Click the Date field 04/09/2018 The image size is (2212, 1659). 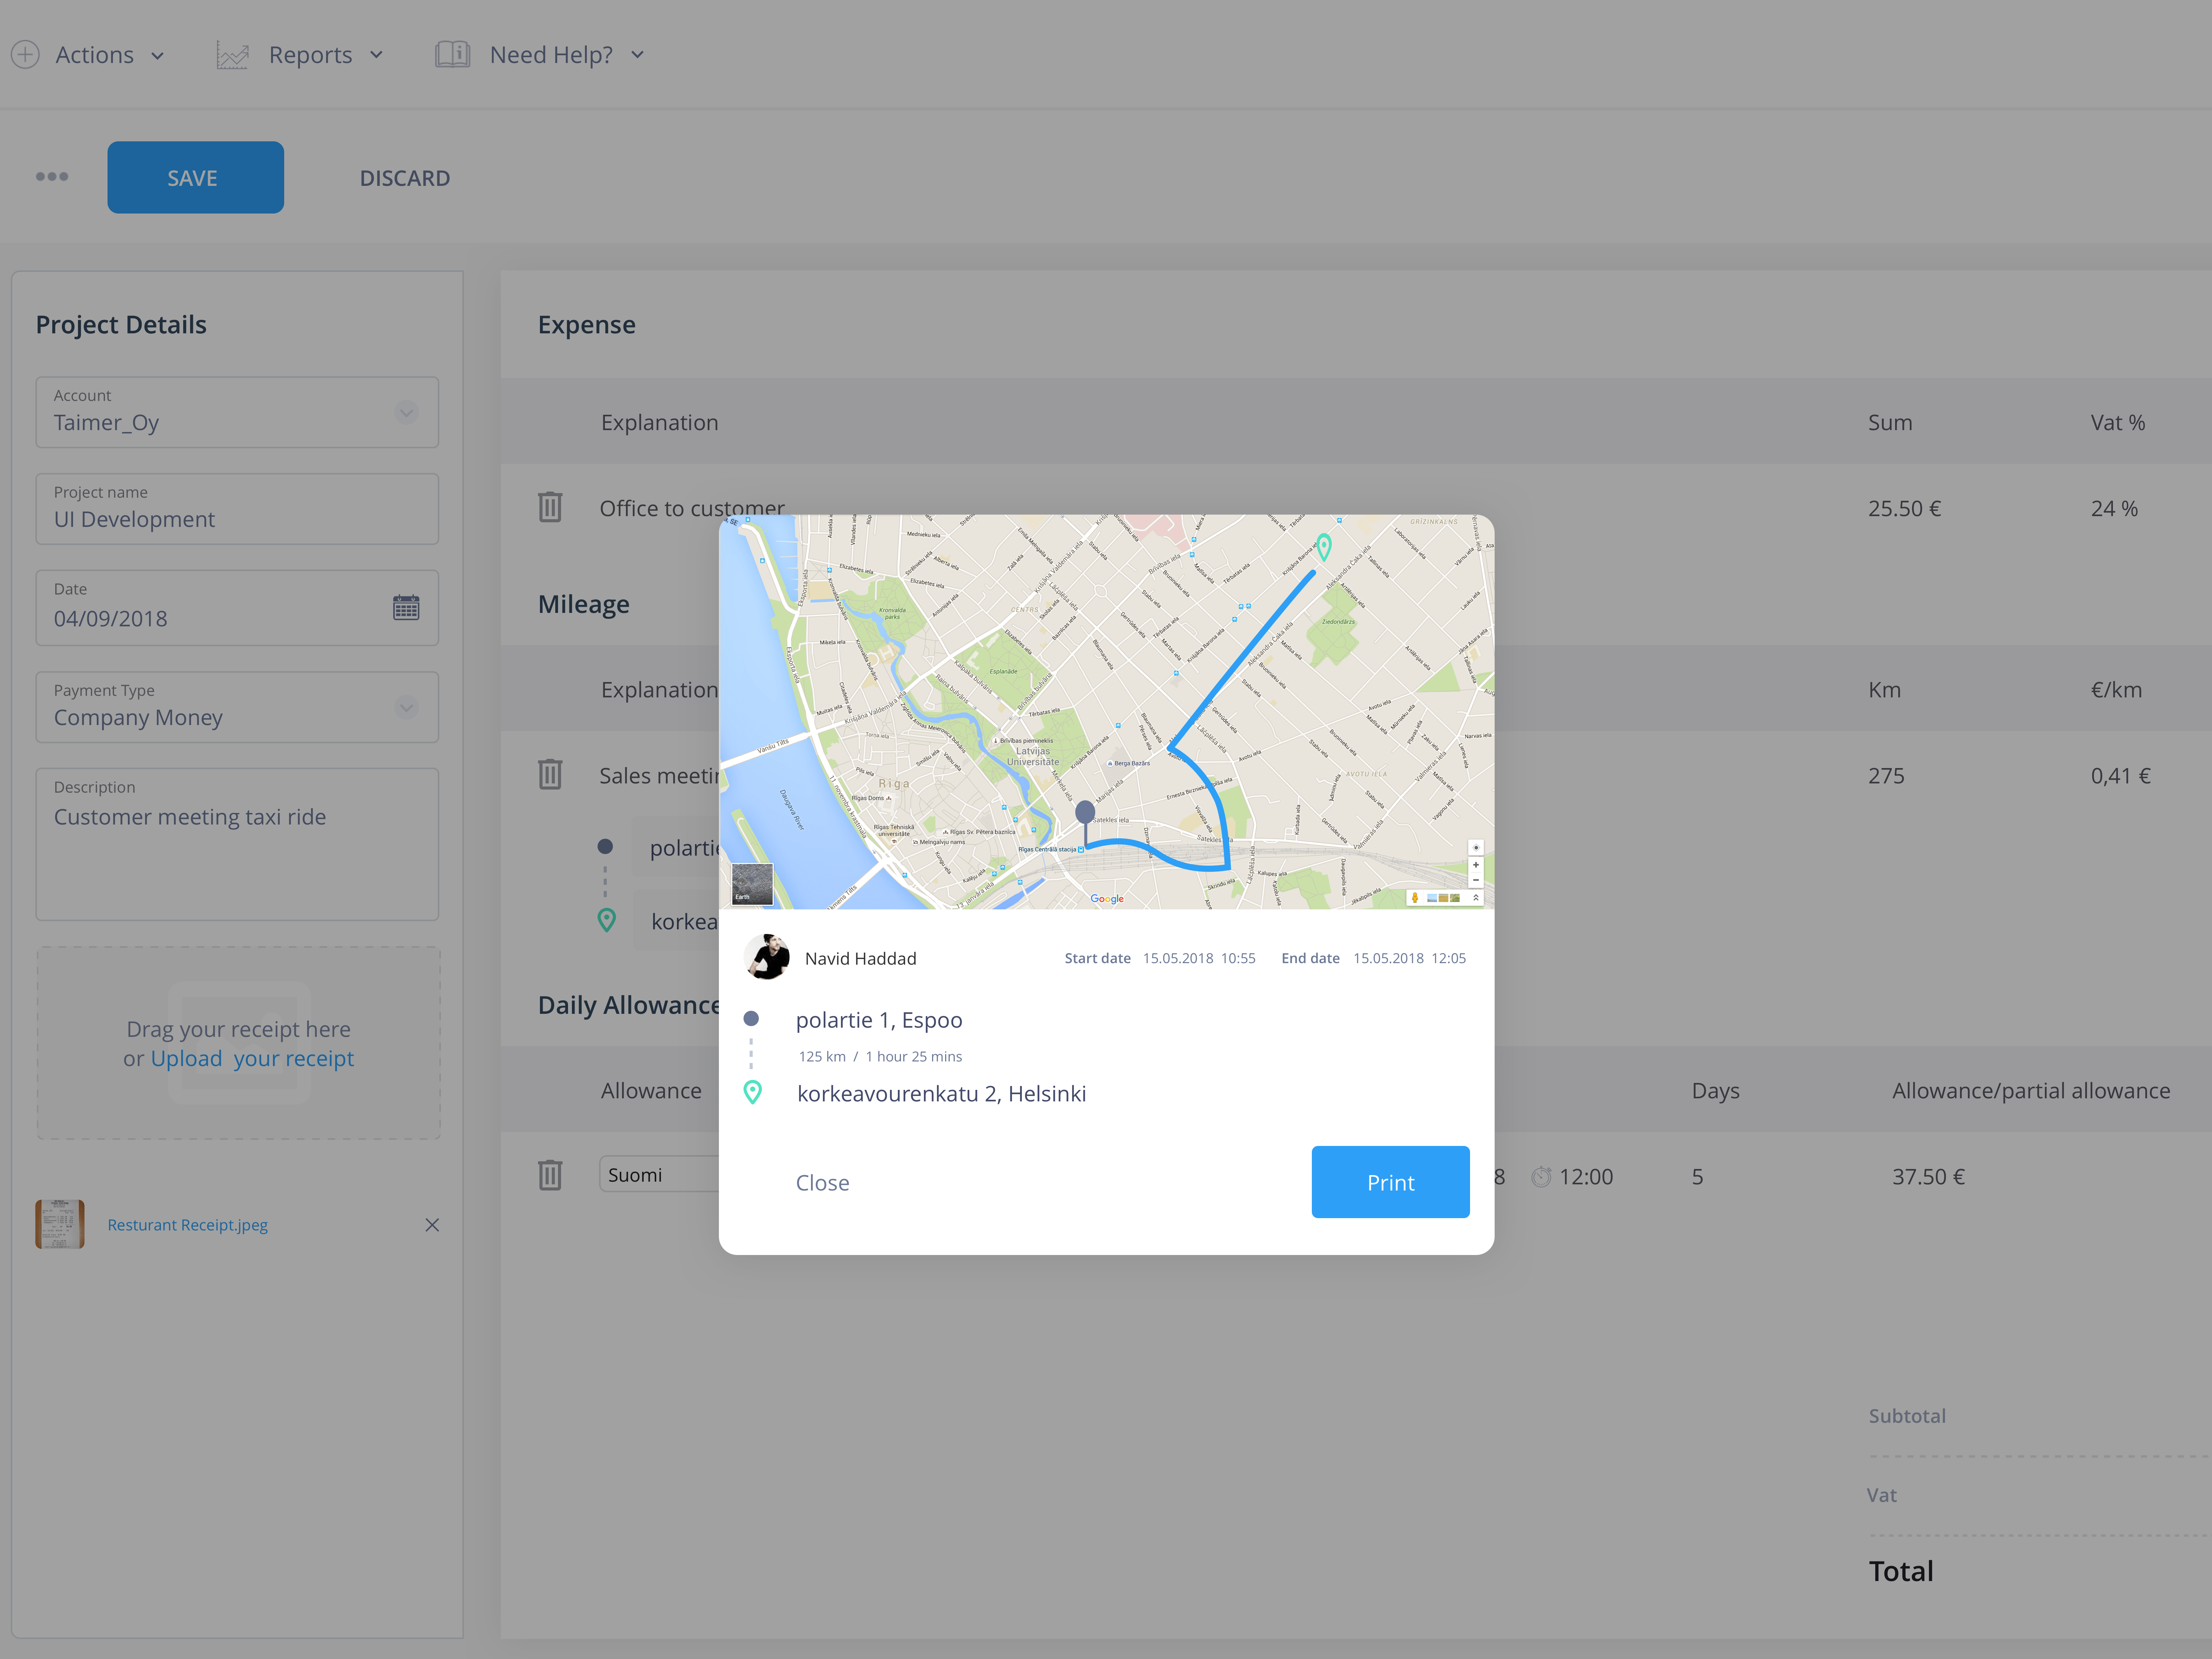point(237,608)
